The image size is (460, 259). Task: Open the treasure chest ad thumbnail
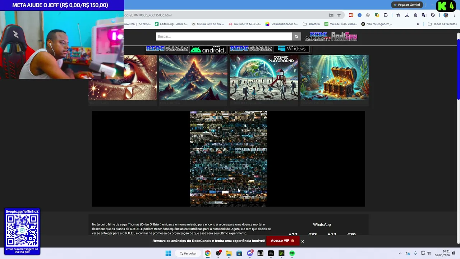click(335, 77)
